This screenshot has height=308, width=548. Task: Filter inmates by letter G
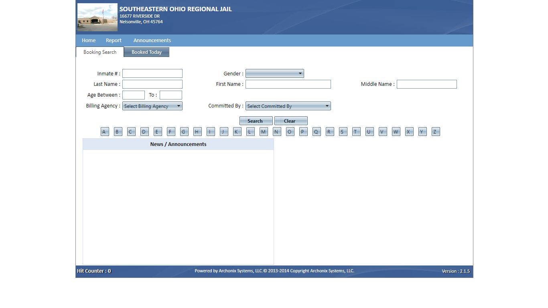[x=184, y=132]
